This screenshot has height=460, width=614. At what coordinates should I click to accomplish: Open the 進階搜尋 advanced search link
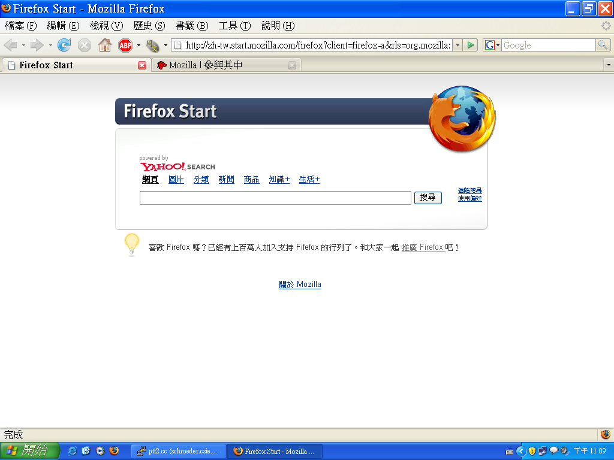[470, 190]
